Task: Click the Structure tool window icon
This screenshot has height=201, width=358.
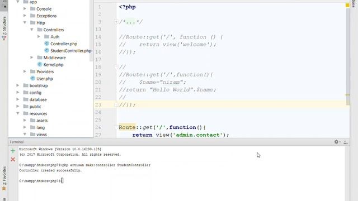Action: (4, 38)
